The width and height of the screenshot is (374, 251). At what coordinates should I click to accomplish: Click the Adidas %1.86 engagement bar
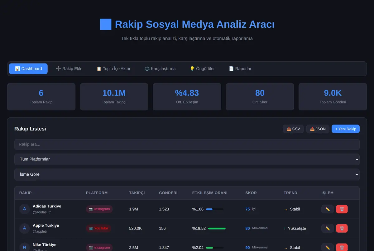[x=215, y=209]
